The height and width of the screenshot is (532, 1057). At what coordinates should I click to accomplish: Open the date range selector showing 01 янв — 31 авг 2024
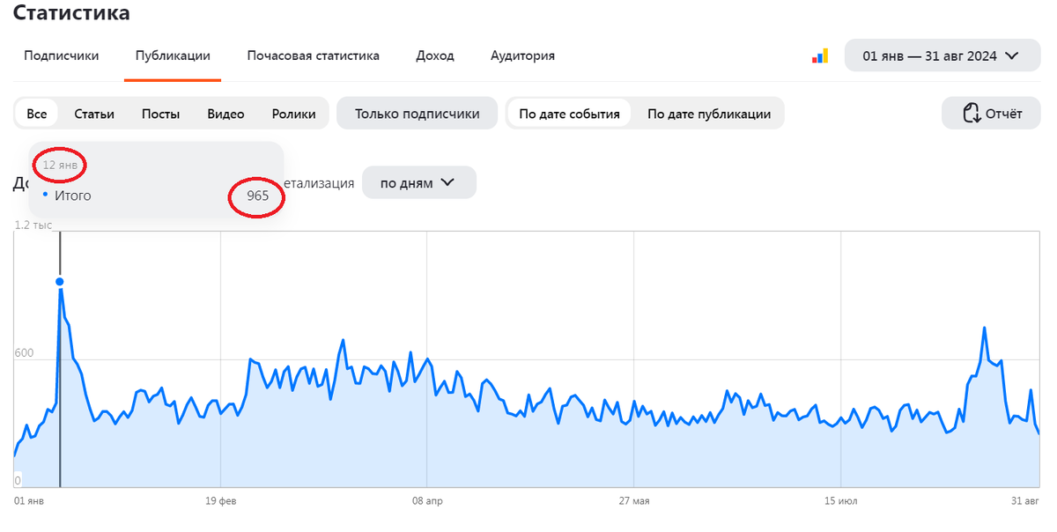(942, 55)
